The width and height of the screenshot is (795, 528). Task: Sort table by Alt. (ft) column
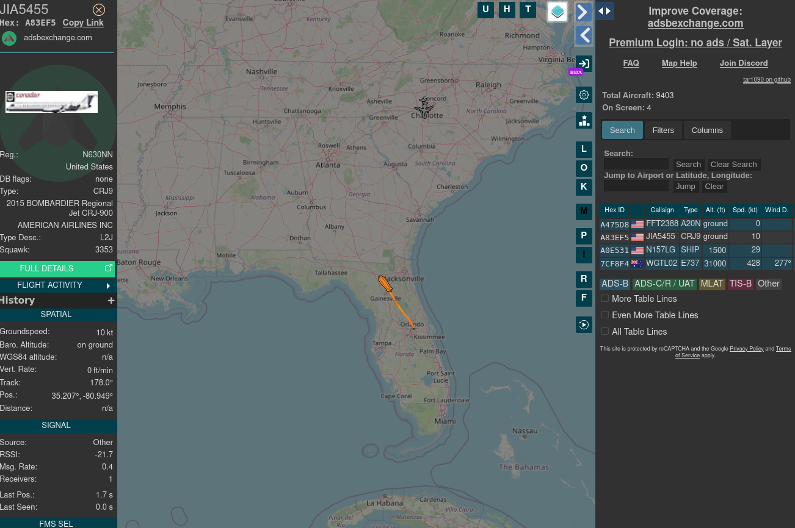coord(715,210)
